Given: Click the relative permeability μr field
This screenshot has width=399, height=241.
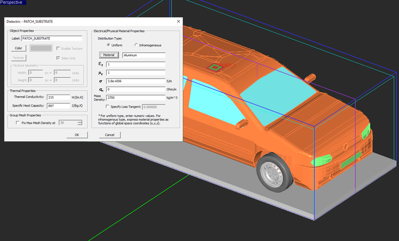Looking at the screenshot, I should tap(135, 73).
